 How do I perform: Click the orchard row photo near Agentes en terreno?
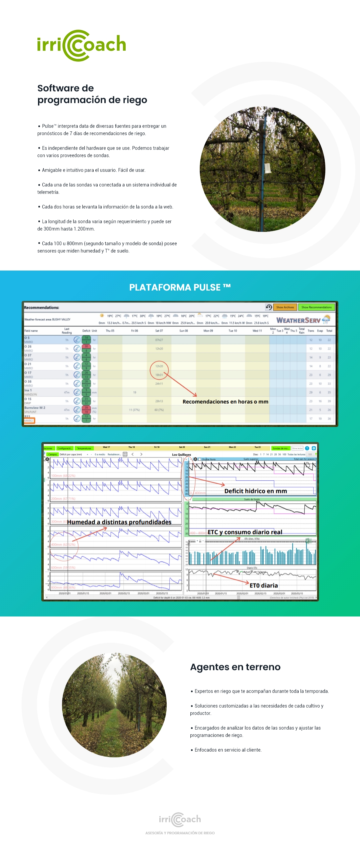[x=114, y=705]
